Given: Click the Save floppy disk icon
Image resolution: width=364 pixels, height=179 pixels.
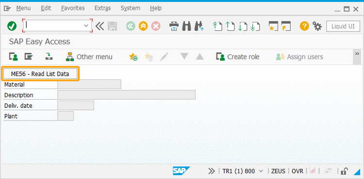Looking at the screenshot, I should [x=113, y=26].
